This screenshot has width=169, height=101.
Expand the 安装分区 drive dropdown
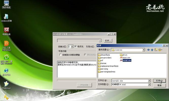tap(72, 46)
